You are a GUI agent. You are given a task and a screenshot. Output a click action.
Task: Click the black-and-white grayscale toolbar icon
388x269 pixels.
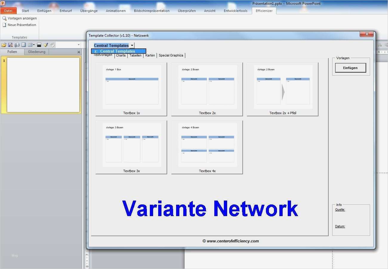click(39, 45)
